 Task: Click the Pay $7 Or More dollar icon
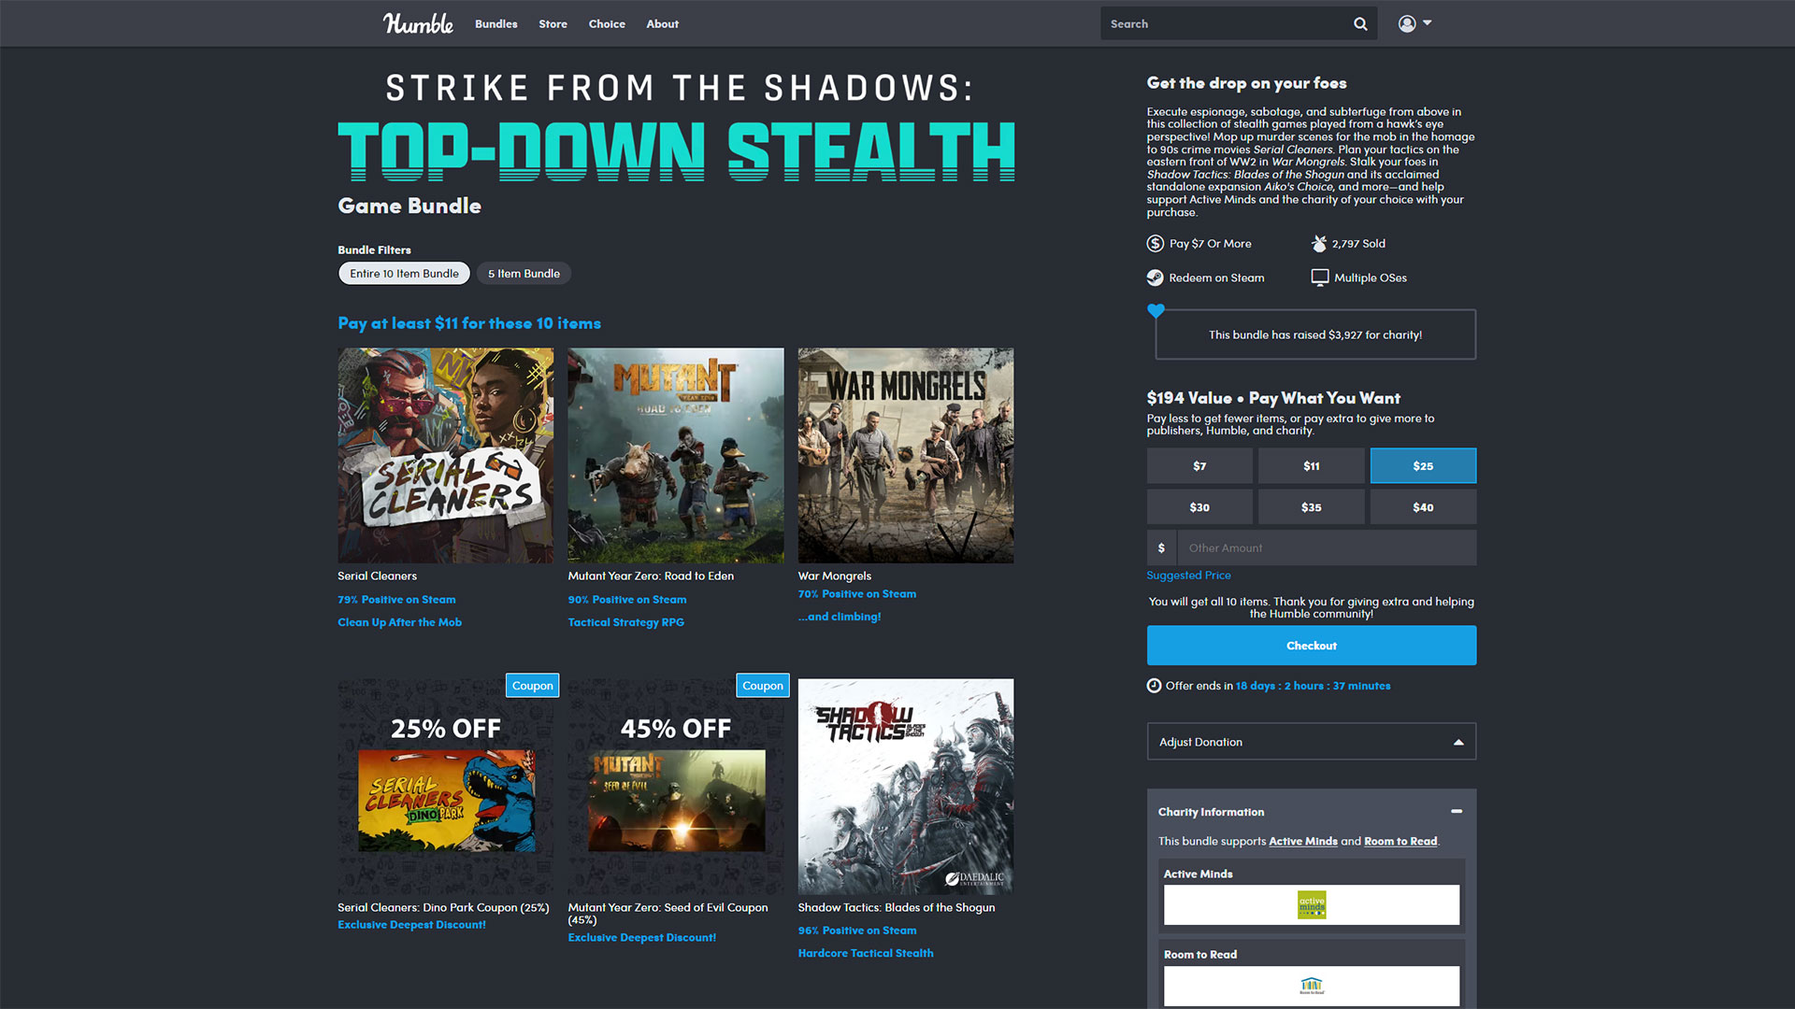tap(1154, 243)
